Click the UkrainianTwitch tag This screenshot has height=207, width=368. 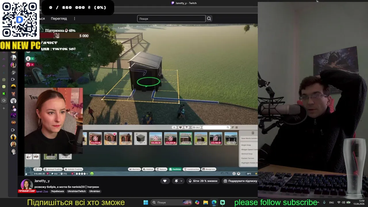[76, 191]
